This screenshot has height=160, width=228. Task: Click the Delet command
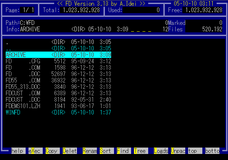[70, 151]
